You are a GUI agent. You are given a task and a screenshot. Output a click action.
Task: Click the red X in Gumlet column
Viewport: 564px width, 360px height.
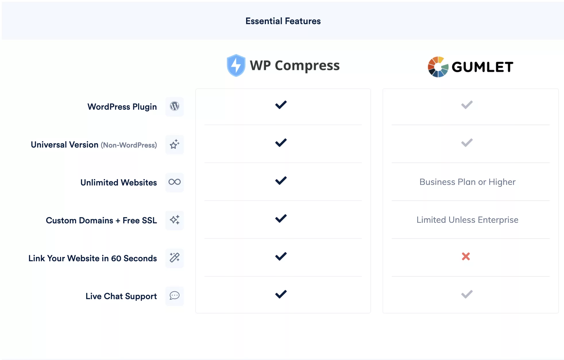click(466, 256)
